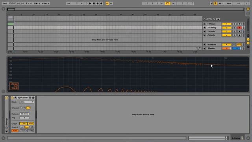The image size is (252, 142).
Task: Toggle the Automation Arm icon
Action: coord(107,4)
